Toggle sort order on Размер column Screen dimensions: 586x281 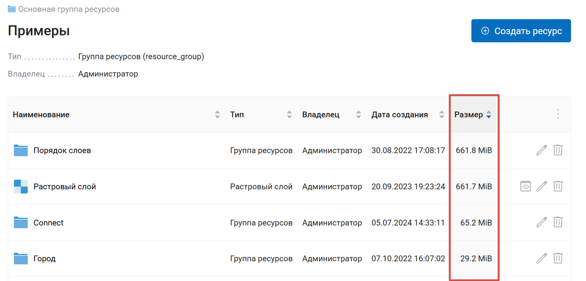(489, 114)
